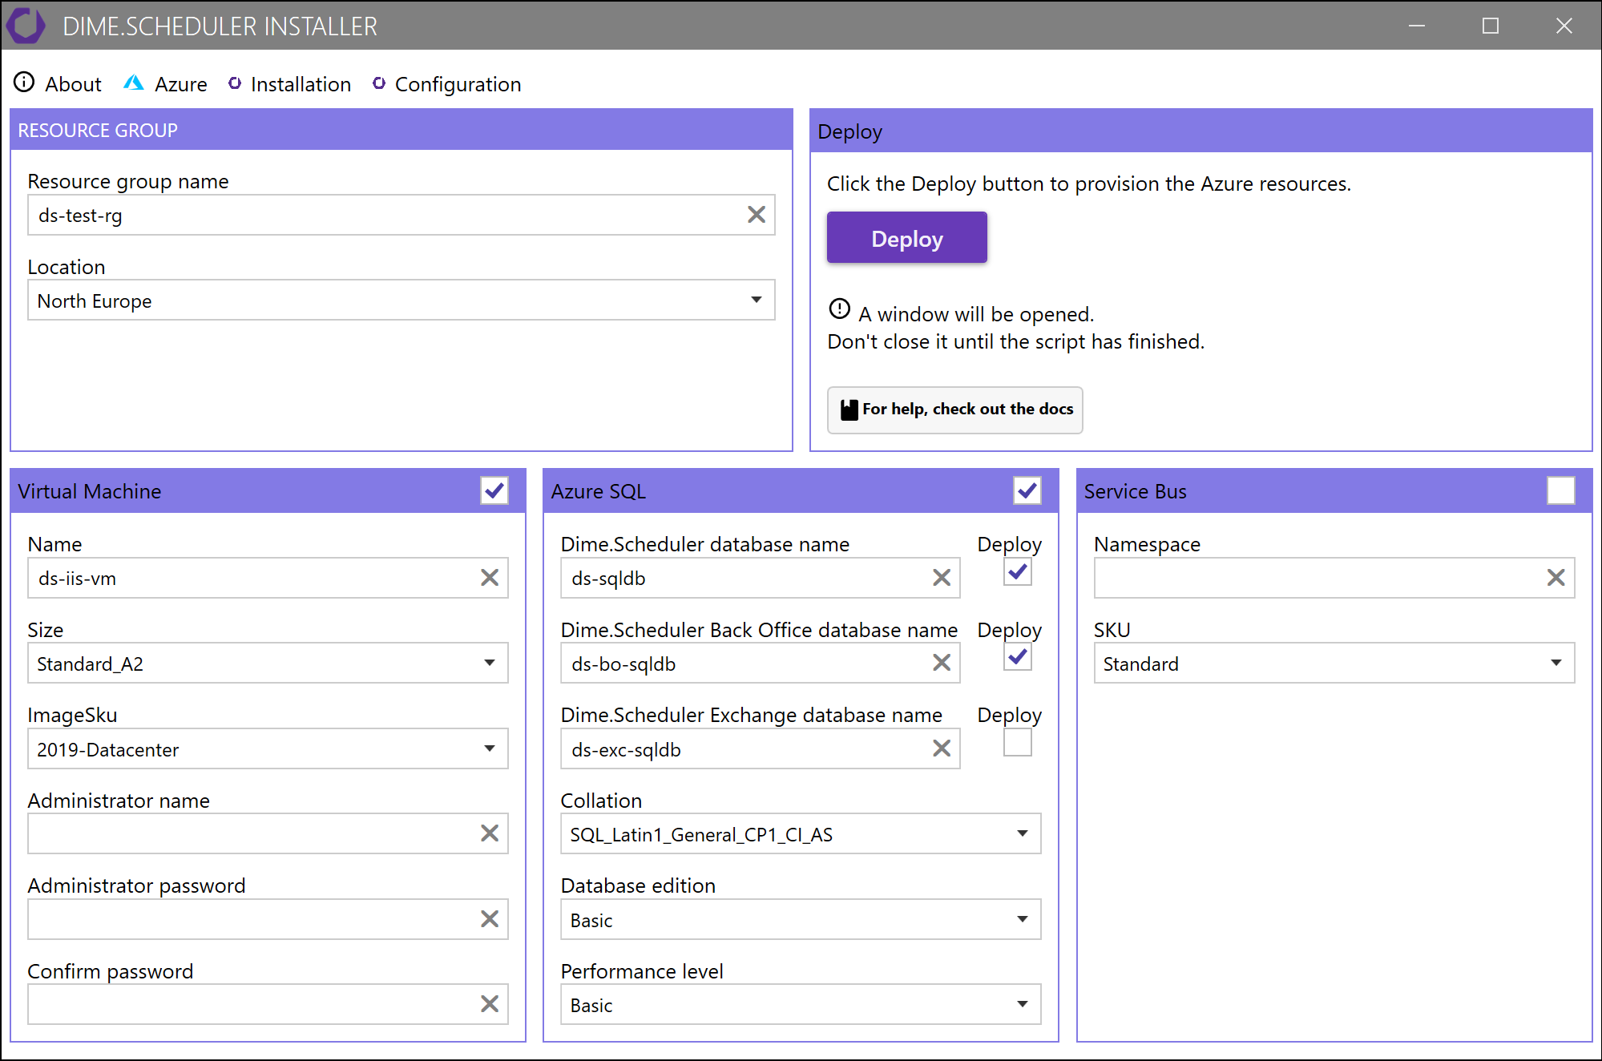
Task: Clear the Virtual Machine Name field
Action: (490, 578)
